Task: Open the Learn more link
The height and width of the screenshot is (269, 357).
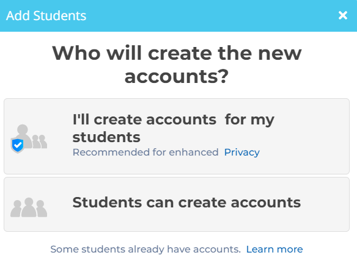Action: tap(274, 249)
